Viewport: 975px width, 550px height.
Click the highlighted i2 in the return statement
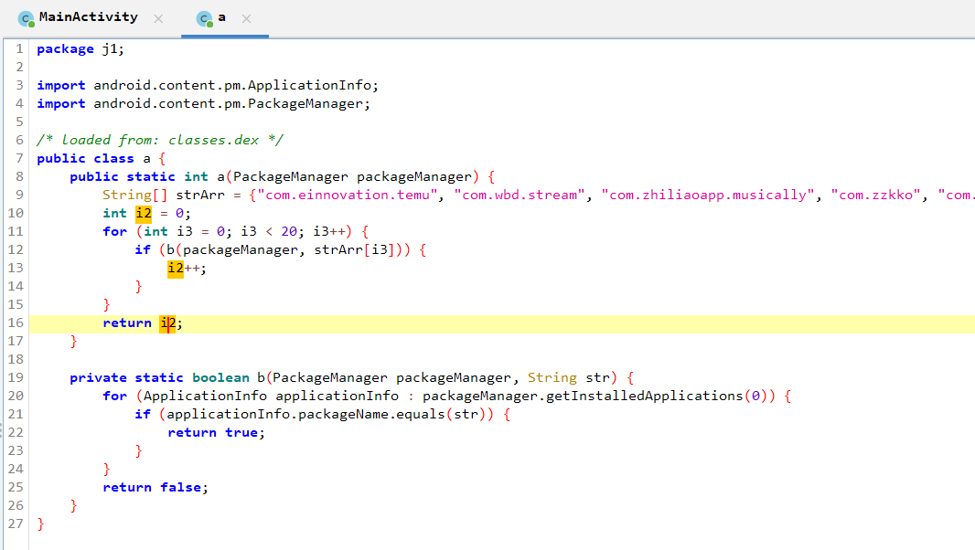(167, 323)
